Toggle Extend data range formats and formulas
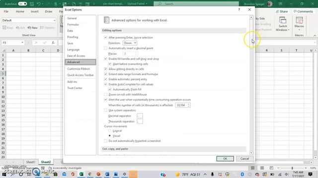Image resolution: width=318 pixels, height=178 pixels. (x=105, y=74)
